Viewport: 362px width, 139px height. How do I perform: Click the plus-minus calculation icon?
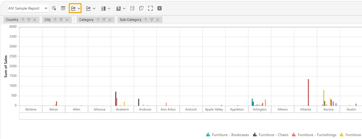point(132,8)
